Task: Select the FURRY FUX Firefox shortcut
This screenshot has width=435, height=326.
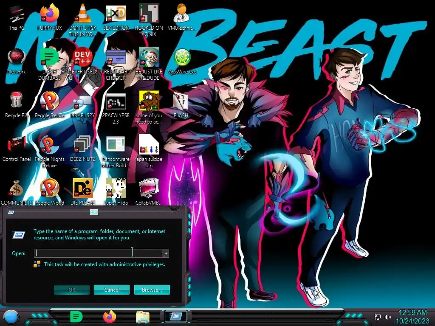Action: point(49,18)
